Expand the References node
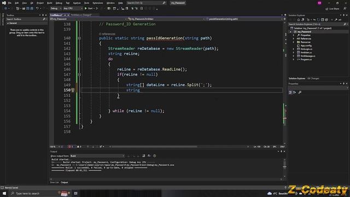The height and width of the screenshot is (197, 350). tap(294, 39)
